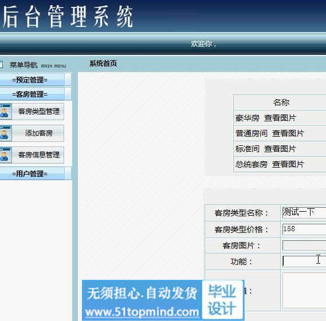326x321 pixels.
Task: Click 查看图片 link for 标准间
Action: pos(280,149)
